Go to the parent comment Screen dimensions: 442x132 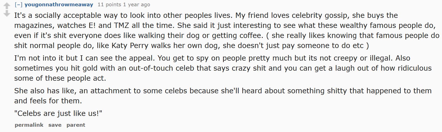(x=76, y=125)
